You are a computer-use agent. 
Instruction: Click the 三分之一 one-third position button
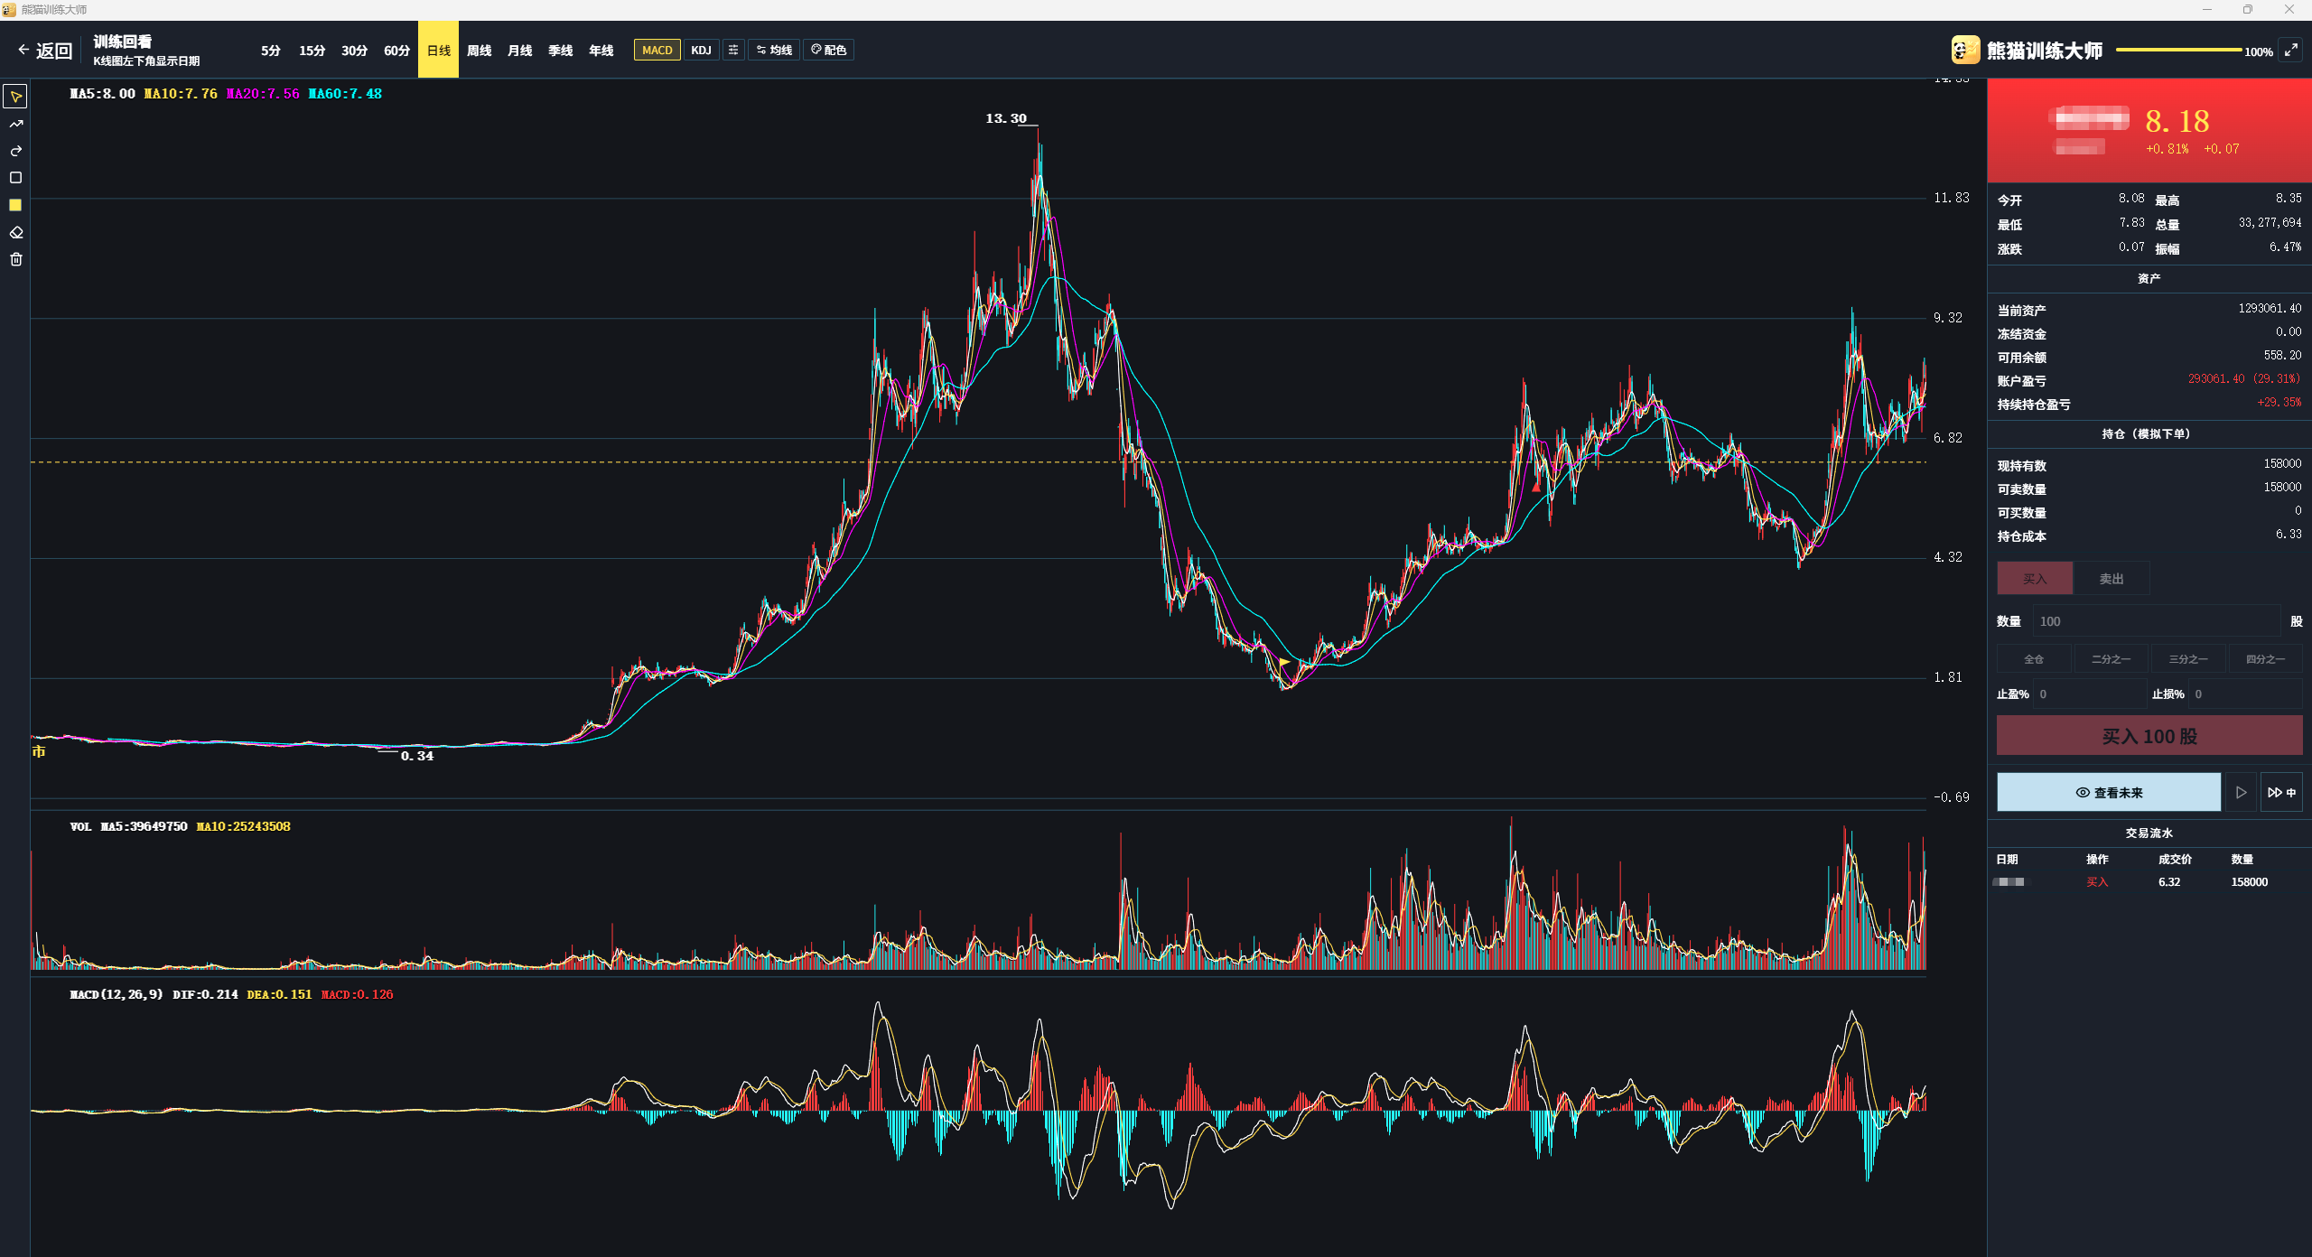point(2188,658)
